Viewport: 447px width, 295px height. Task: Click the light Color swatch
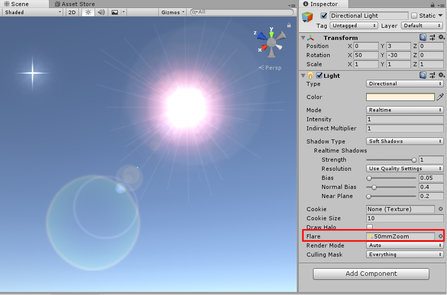(400, 97)
